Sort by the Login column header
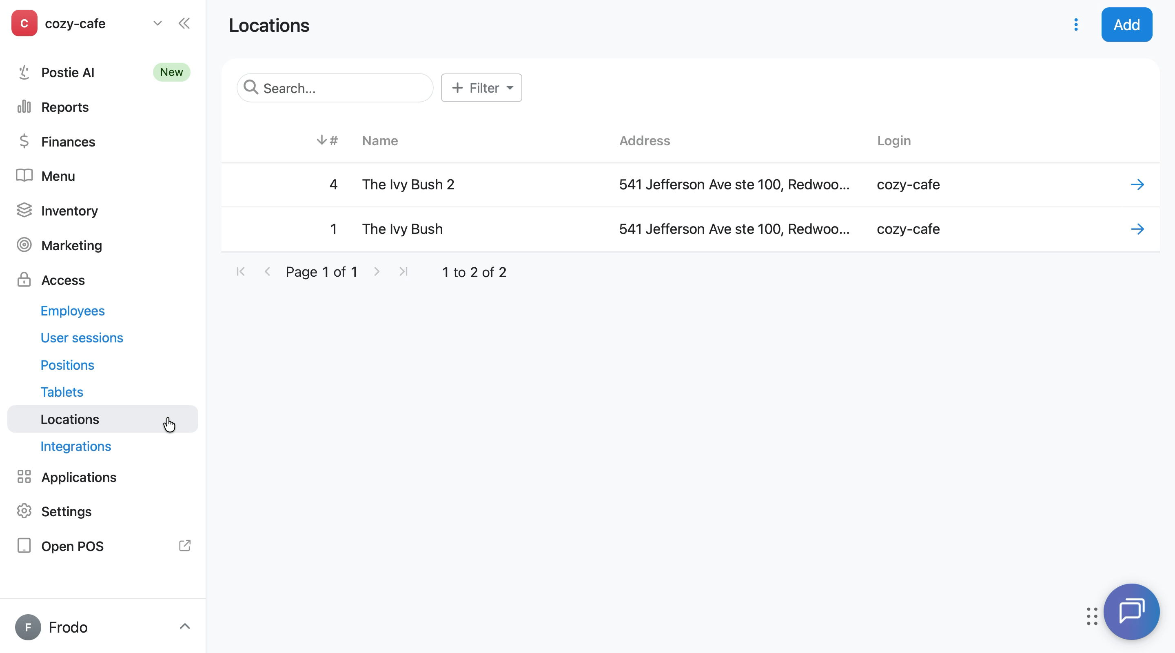Viewport: 1175px width, 653px height. [x=894, y=140]
